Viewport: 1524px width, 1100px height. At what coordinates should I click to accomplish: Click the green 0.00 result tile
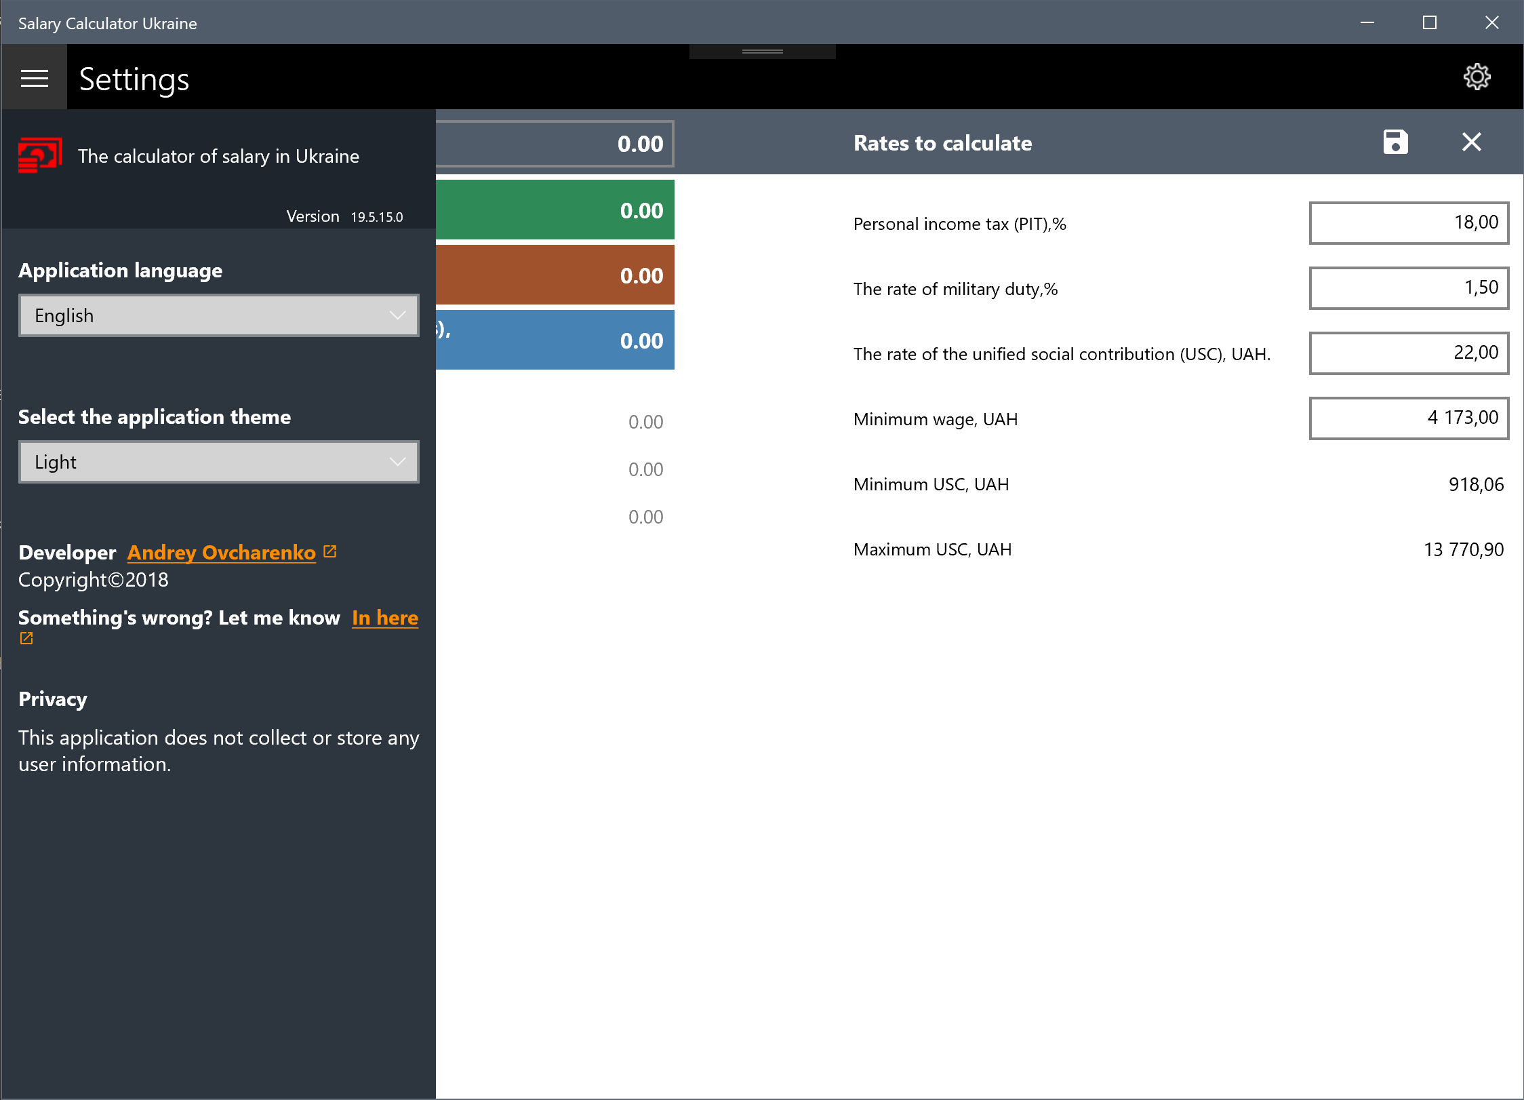click(555, 210)
